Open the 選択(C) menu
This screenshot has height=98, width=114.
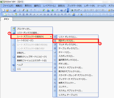[37, 6]
